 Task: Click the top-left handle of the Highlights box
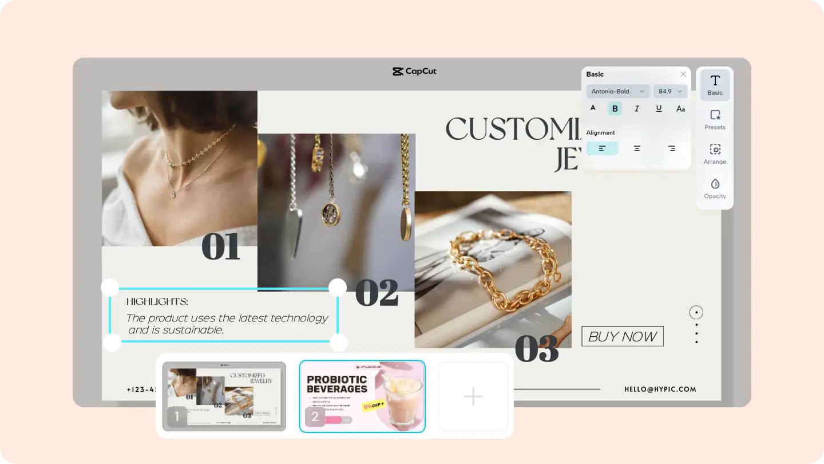point(110,288)
